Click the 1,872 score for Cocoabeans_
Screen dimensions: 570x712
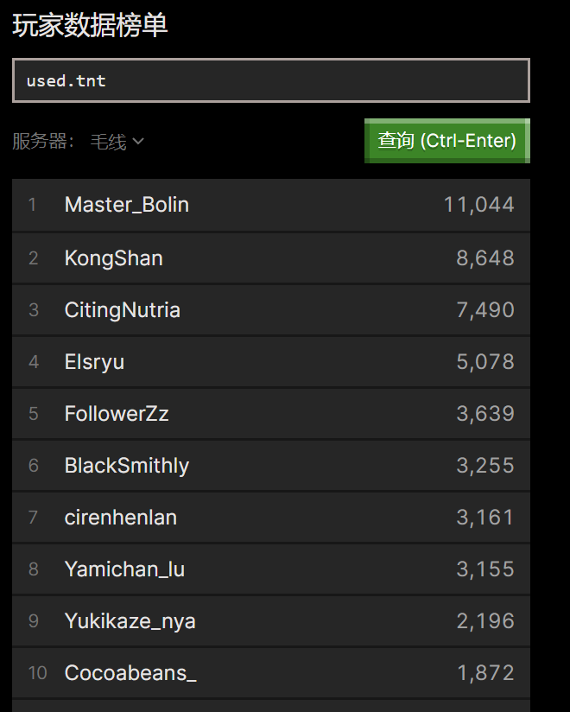tap(485, 672)
